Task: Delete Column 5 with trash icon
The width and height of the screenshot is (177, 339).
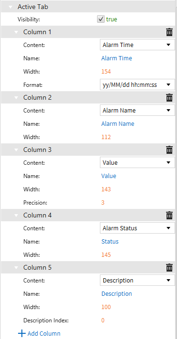Action: pyautogui.click(x=169, y=267)
